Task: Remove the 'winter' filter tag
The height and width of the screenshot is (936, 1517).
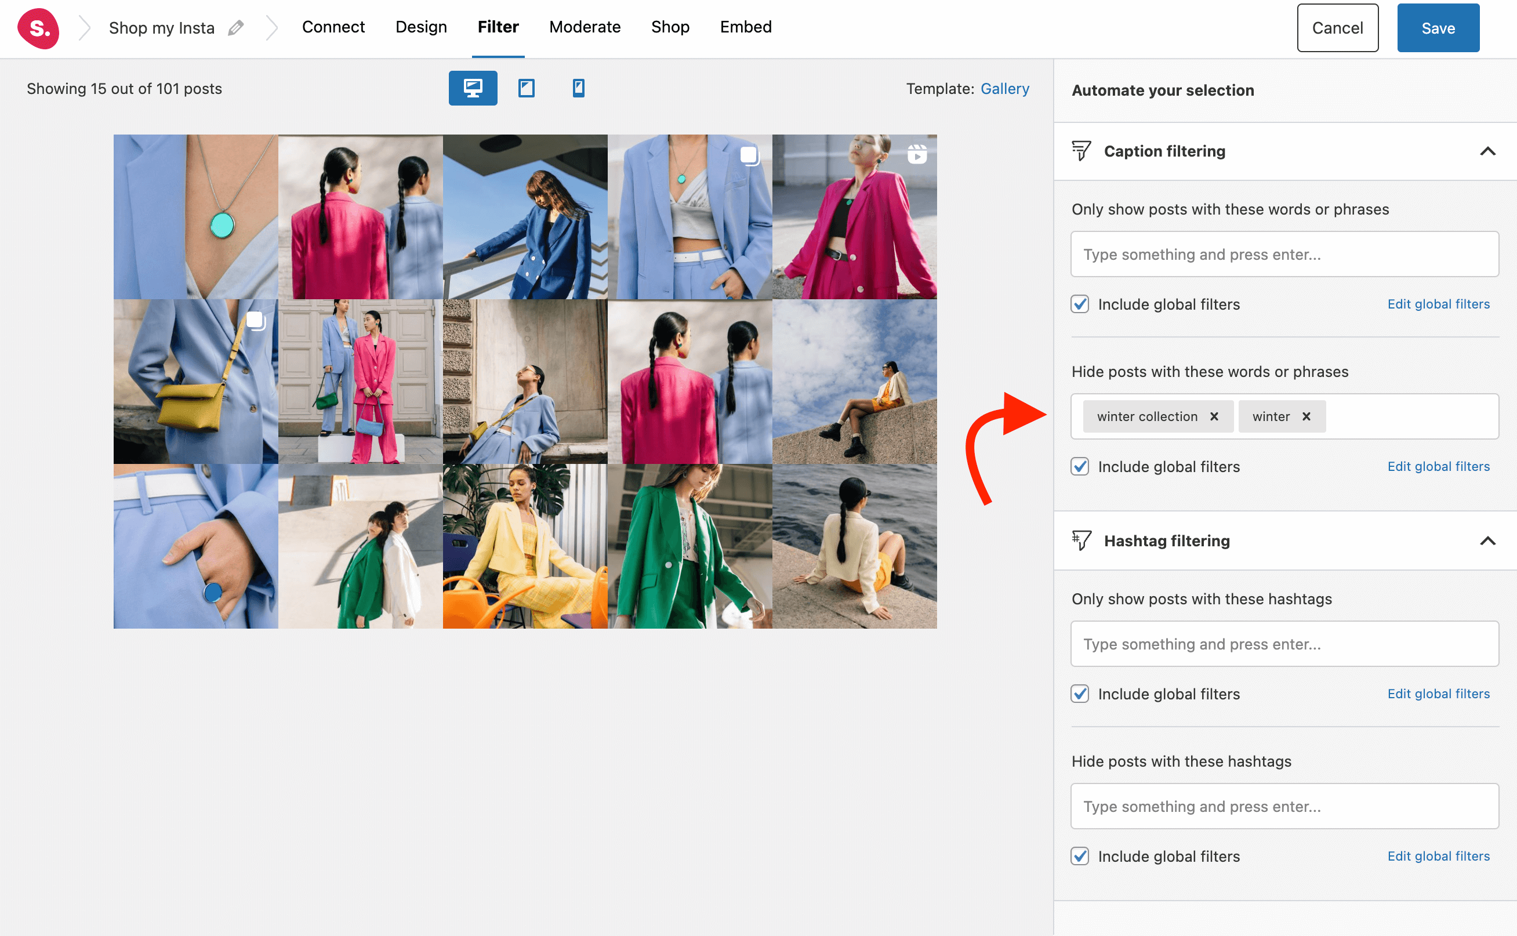Action: pyautogui.click(x=1309, y=416)
